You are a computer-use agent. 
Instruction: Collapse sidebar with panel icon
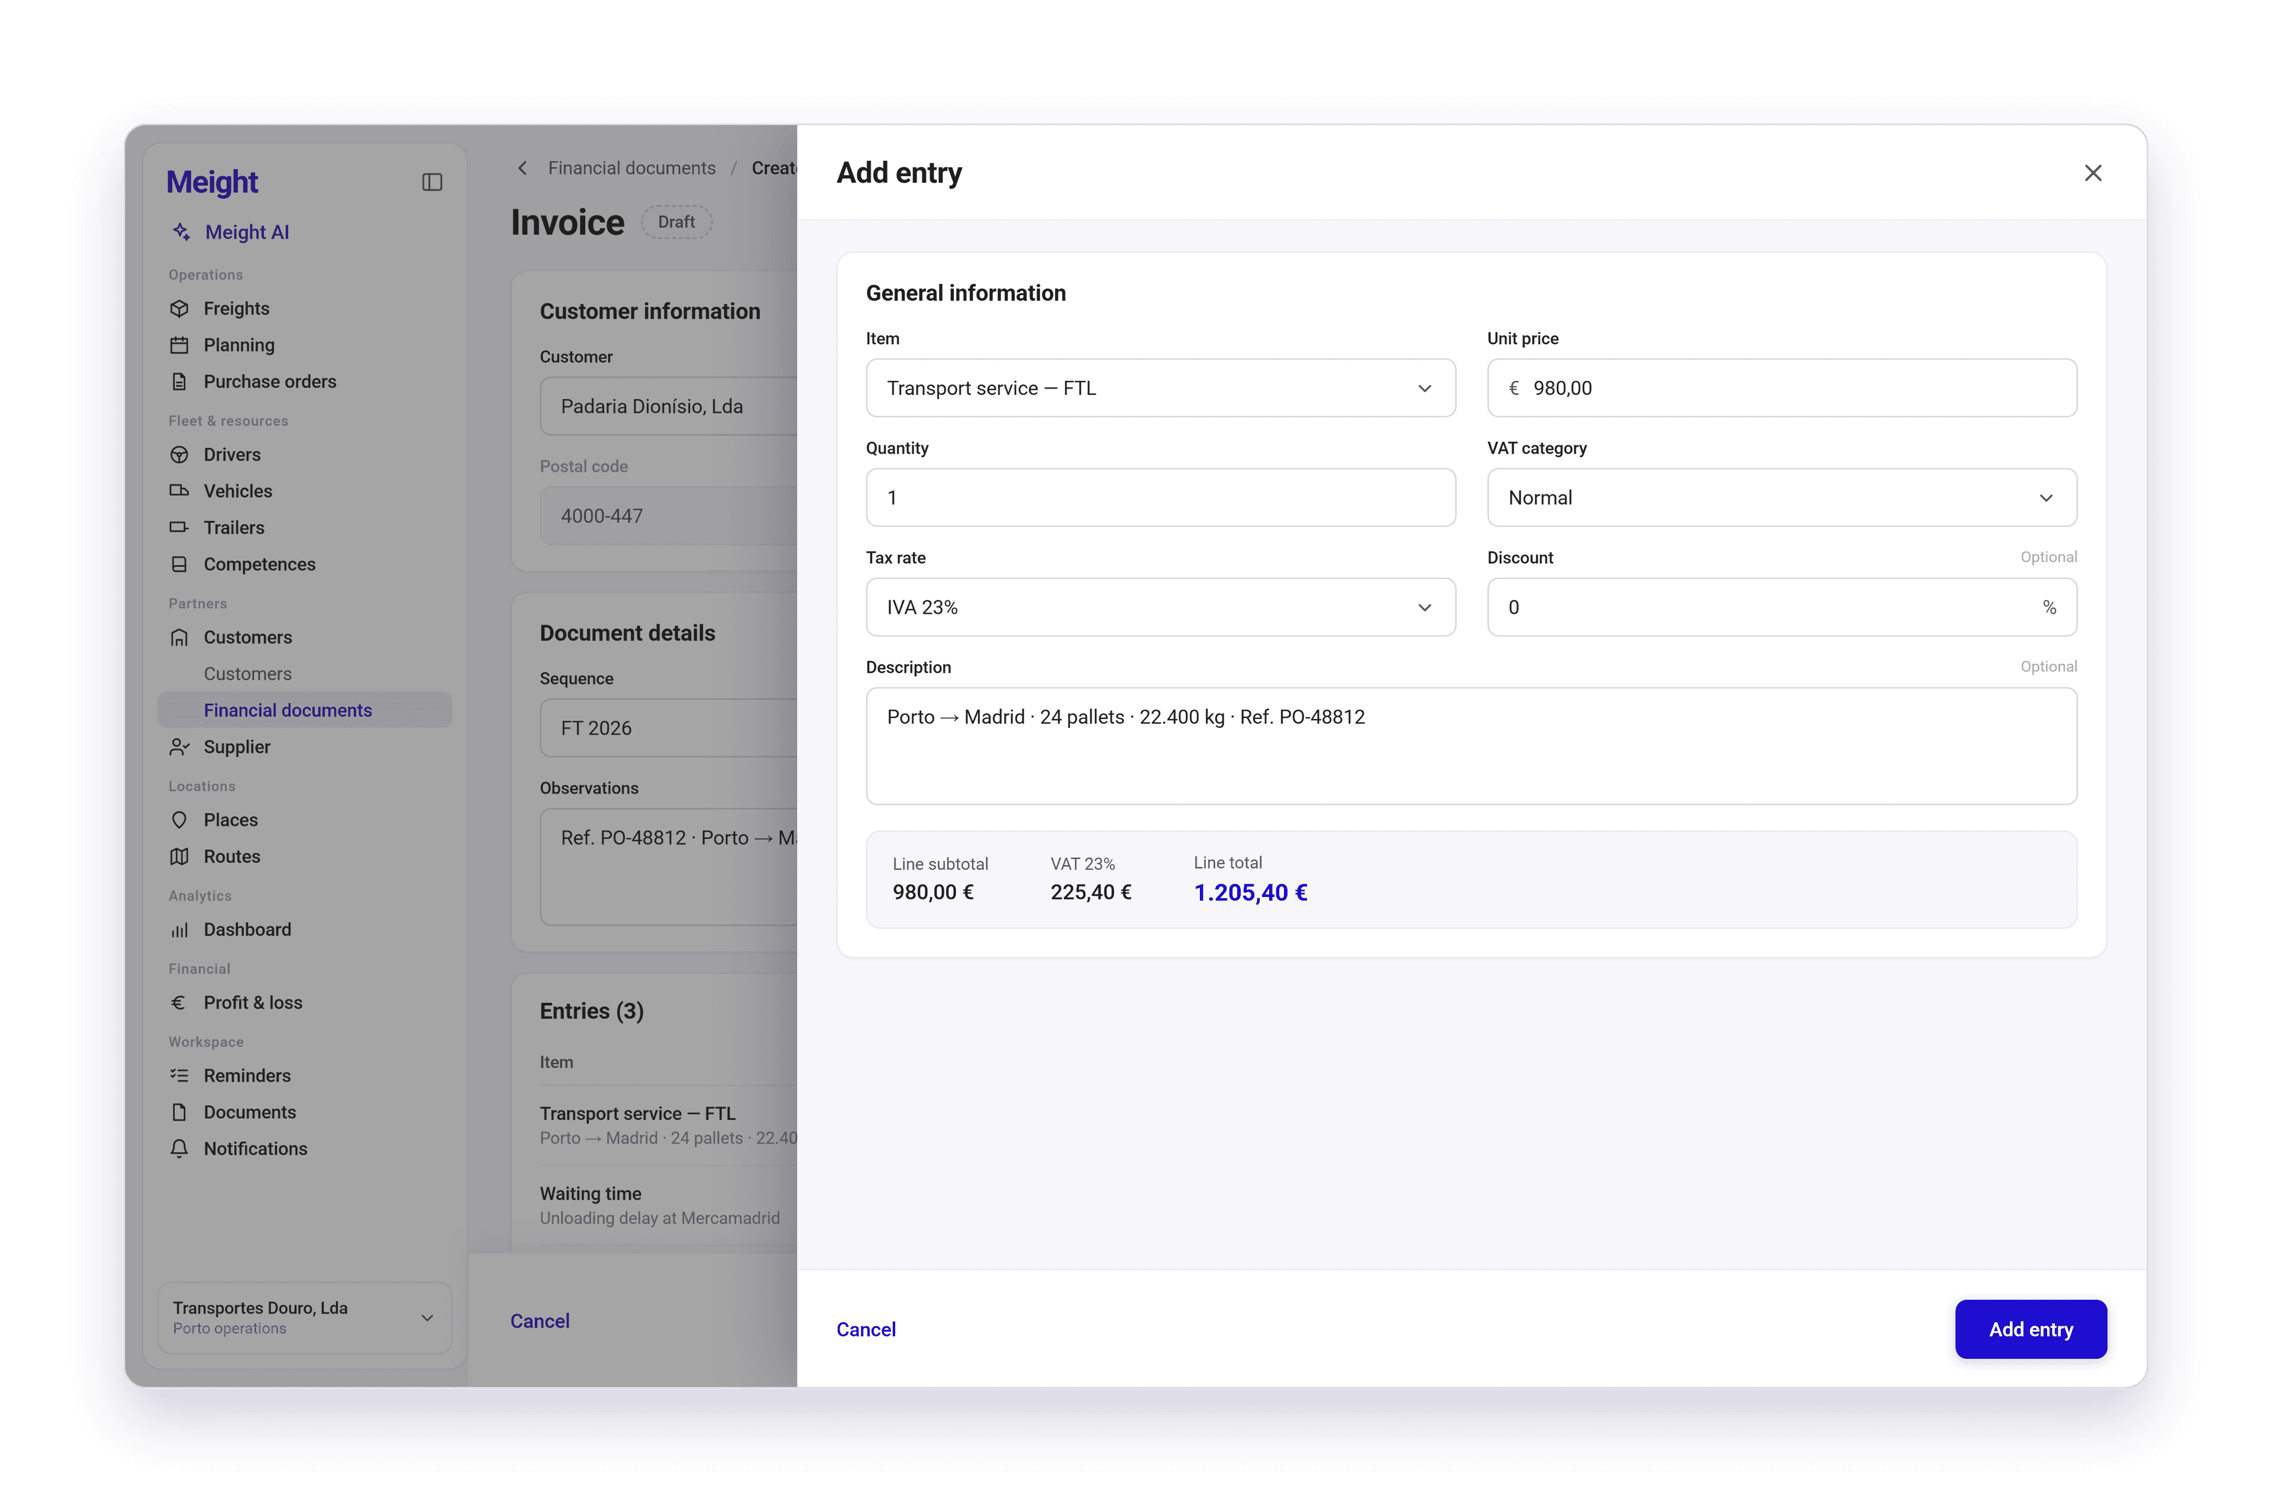coord(431,182)
